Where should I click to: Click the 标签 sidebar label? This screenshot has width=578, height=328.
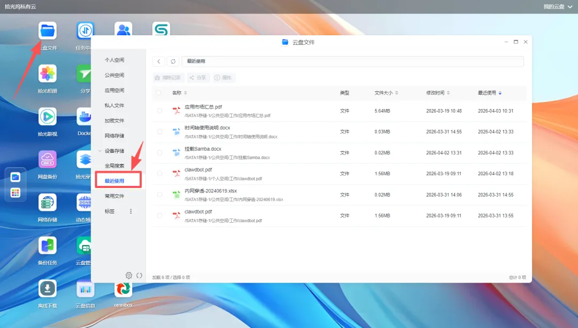(x=110, y=212)
